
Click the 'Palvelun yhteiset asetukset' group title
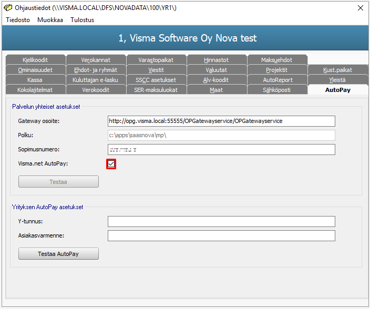(x=46, y=107)
